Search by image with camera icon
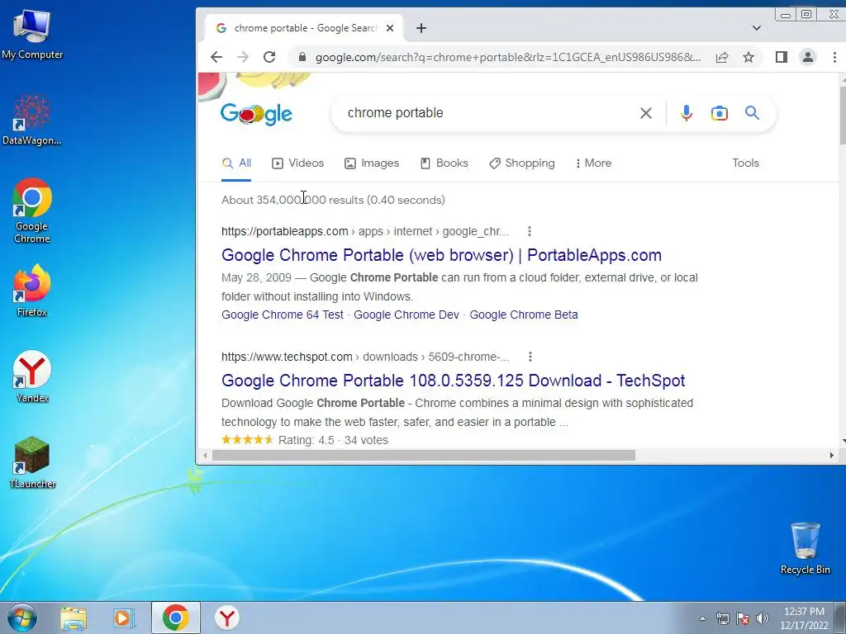846x634 pixels. (720, 113)
